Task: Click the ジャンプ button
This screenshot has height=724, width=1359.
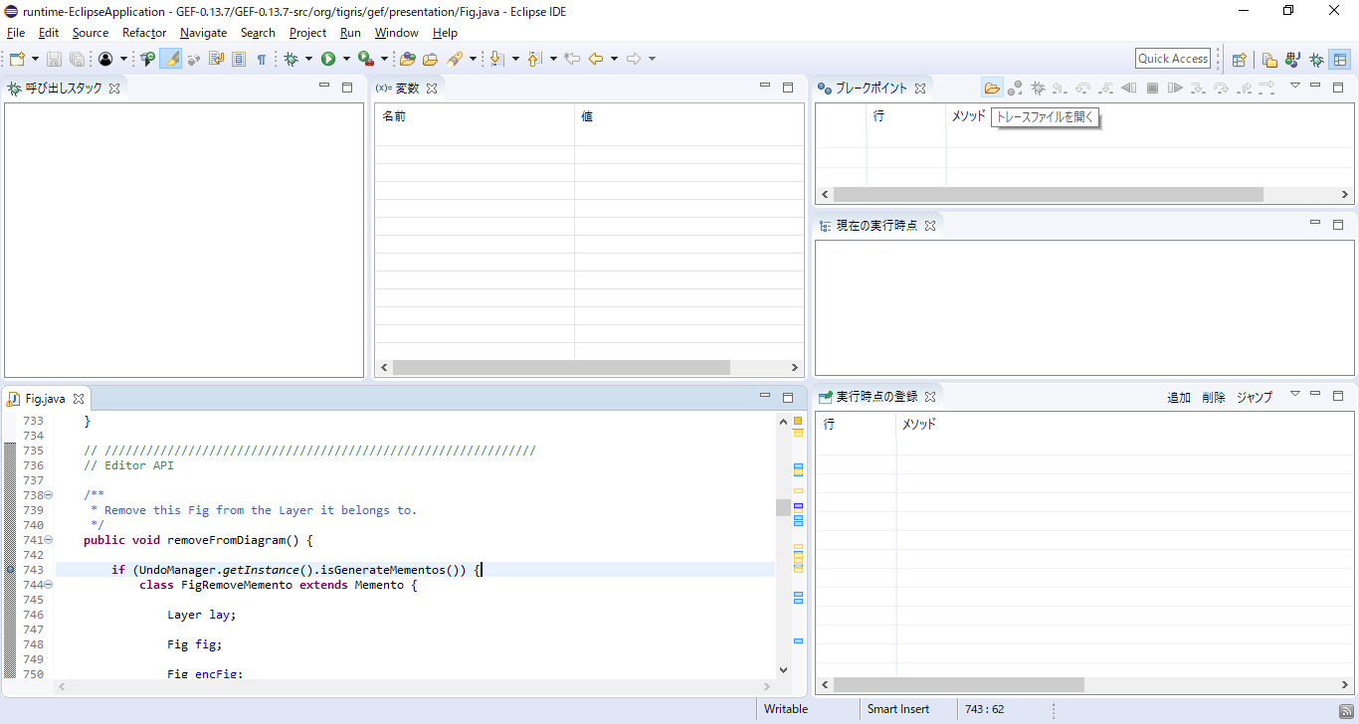Action: (1255, 397)
